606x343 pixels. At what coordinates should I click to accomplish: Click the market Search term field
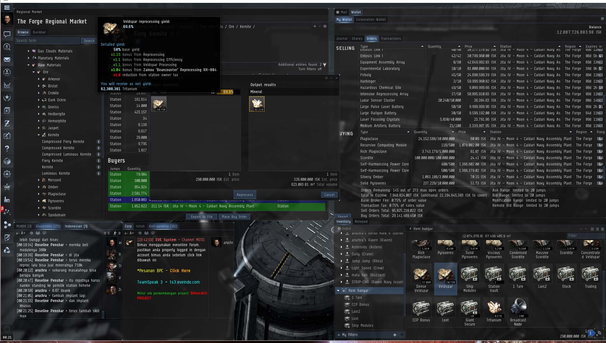(47, 41)
